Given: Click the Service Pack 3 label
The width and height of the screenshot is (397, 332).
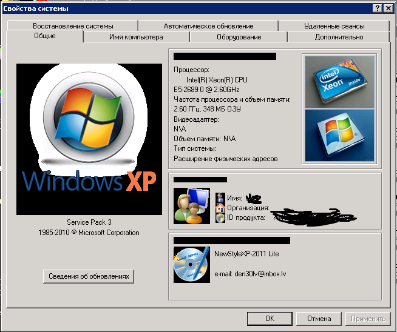Looking at the screenshot, I should pyautogui.click(x=89, y=222).
